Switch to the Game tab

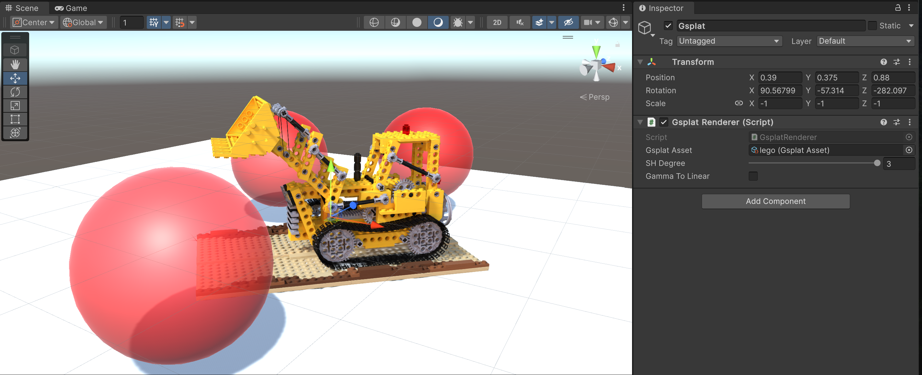pos(71,8)
